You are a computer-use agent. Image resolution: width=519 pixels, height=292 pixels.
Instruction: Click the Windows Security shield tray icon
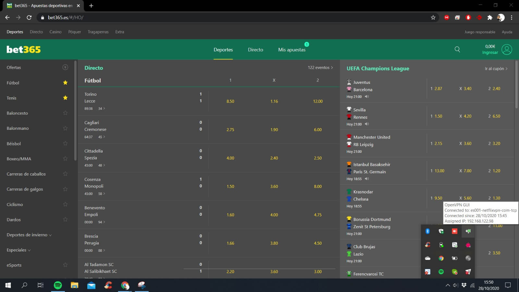(x=441, y=231)
